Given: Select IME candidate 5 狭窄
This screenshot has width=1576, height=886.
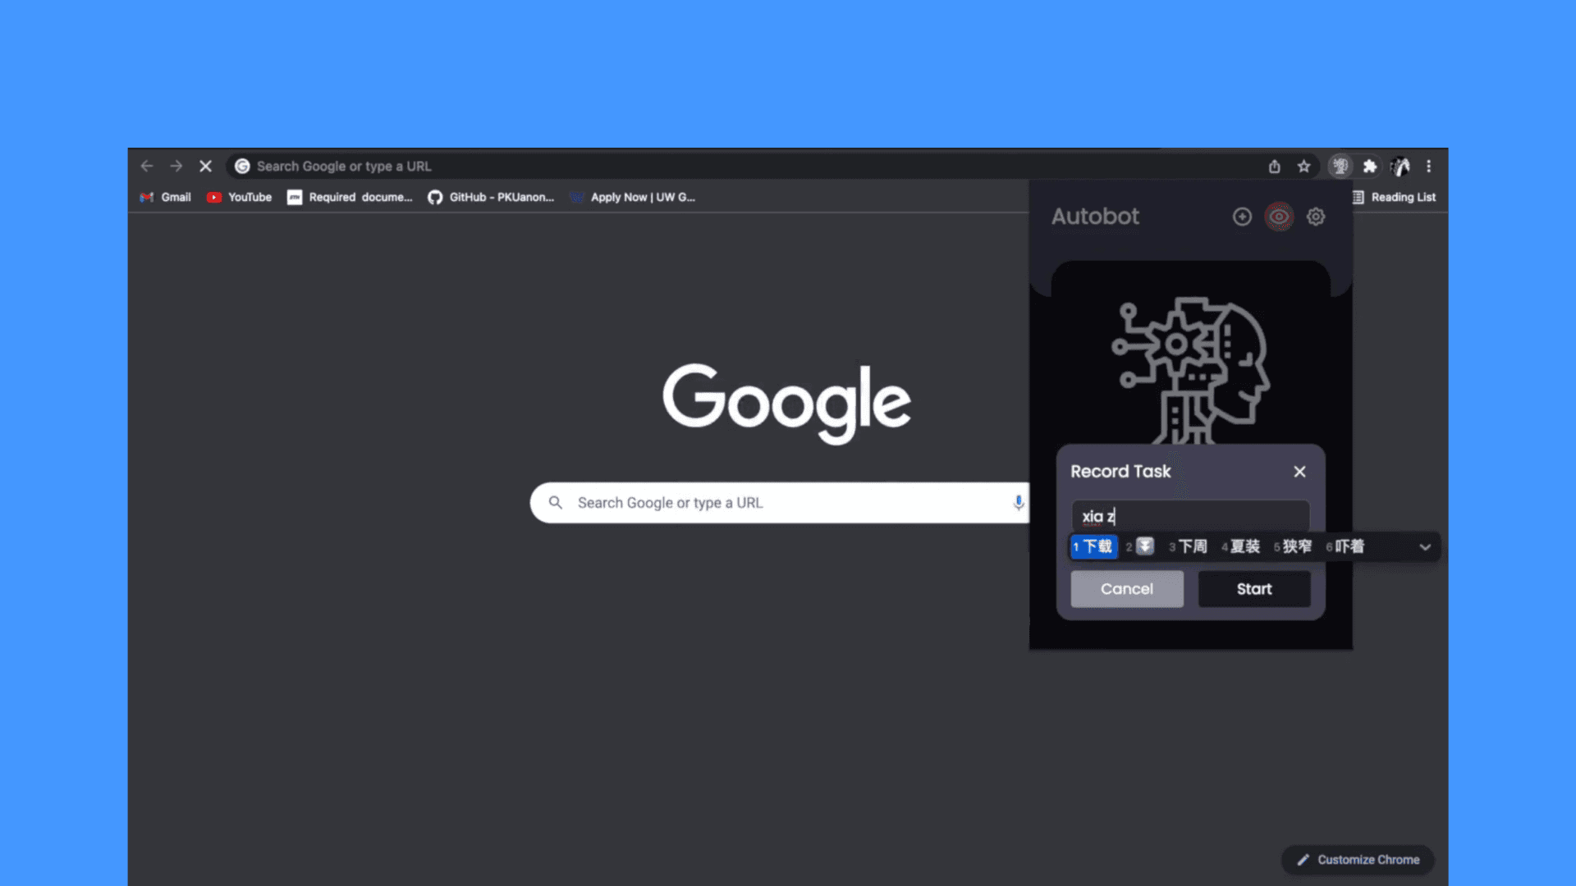Looking at the screenshot, I should (x=1293, y=546).
